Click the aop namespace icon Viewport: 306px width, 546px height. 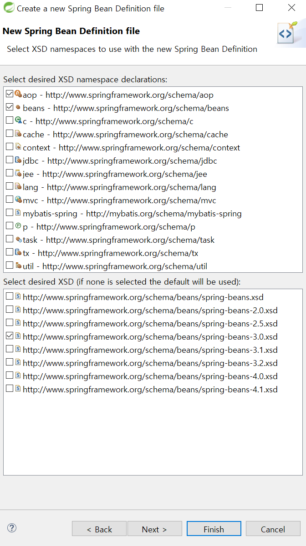point(18,94)
